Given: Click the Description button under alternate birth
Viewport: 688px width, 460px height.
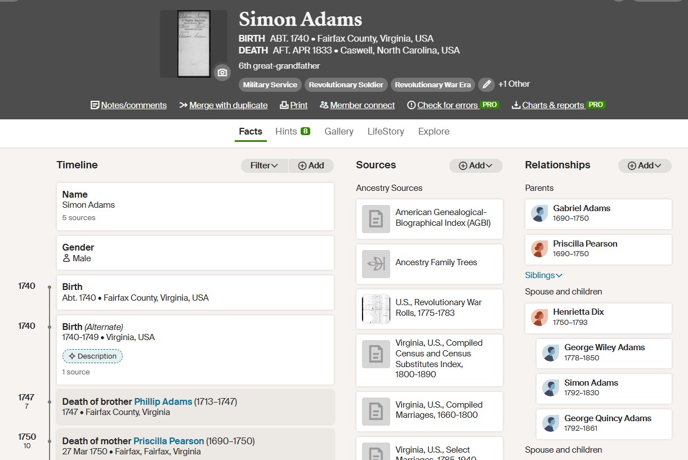Looking at the screenshot, I should tap(92, 356).
